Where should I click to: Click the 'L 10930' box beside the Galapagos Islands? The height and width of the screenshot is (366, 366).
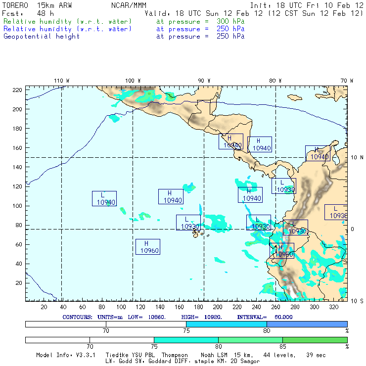(188, 223)
